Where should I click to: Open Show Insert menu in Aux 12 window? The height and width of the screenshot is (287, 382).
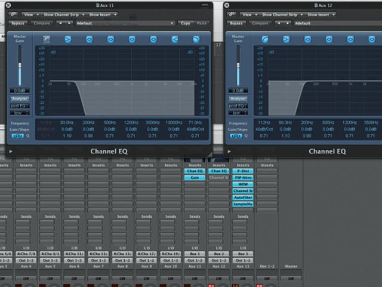tap(321, 14)
